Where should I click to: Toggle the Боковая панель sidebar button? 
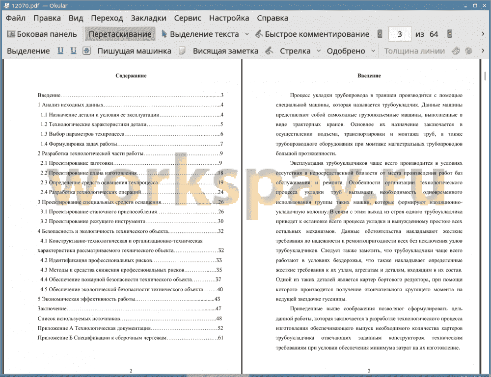(42, 34)
